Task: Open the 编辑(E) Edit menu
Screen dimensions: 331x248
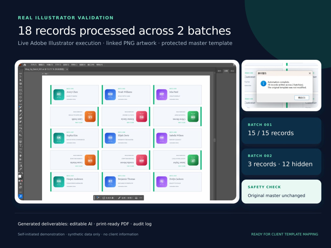Action: click(41, 65)
